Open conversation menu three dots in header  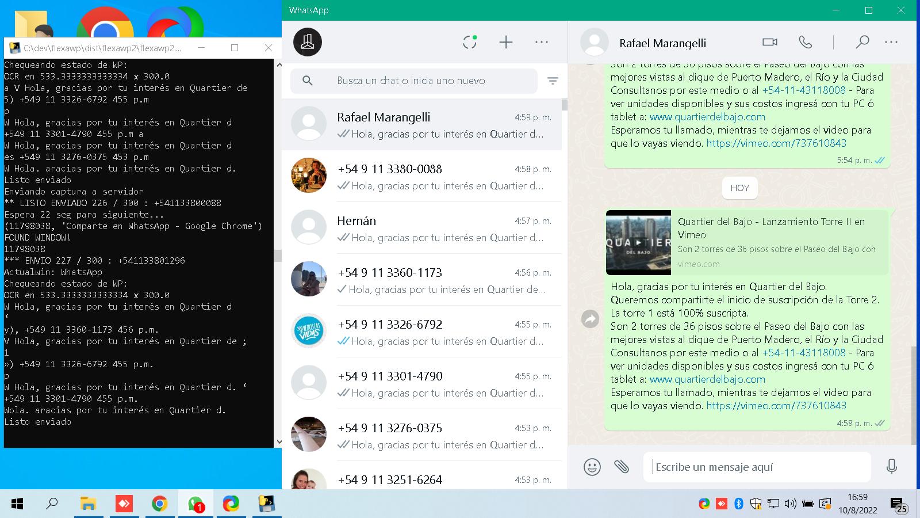point(891,42)
